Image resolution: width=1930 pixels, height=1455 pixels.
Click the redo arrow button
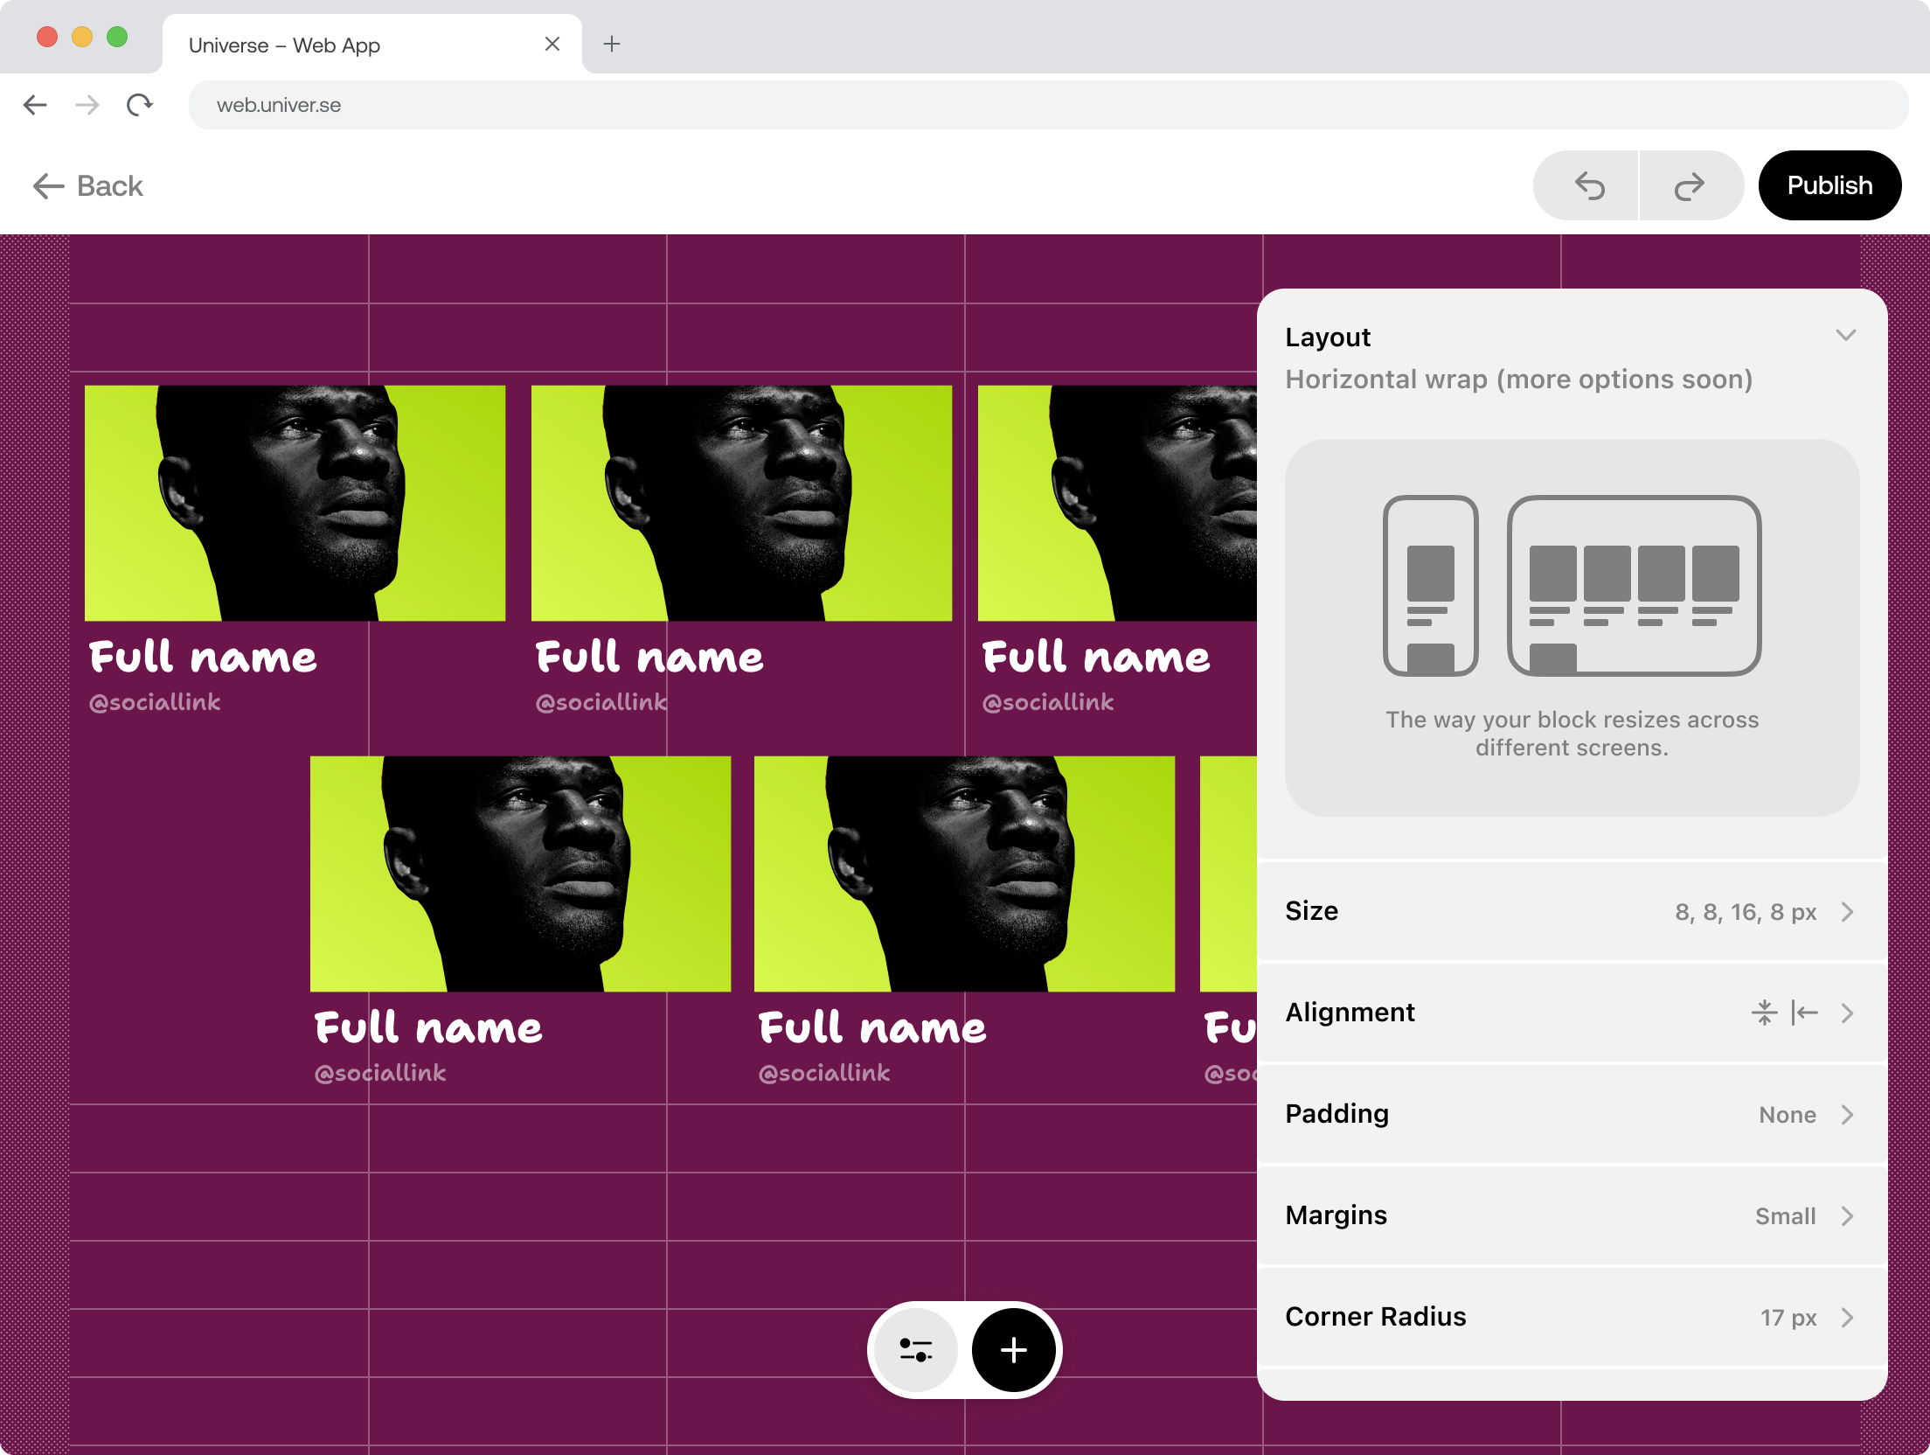click(x=1690, y=185)
